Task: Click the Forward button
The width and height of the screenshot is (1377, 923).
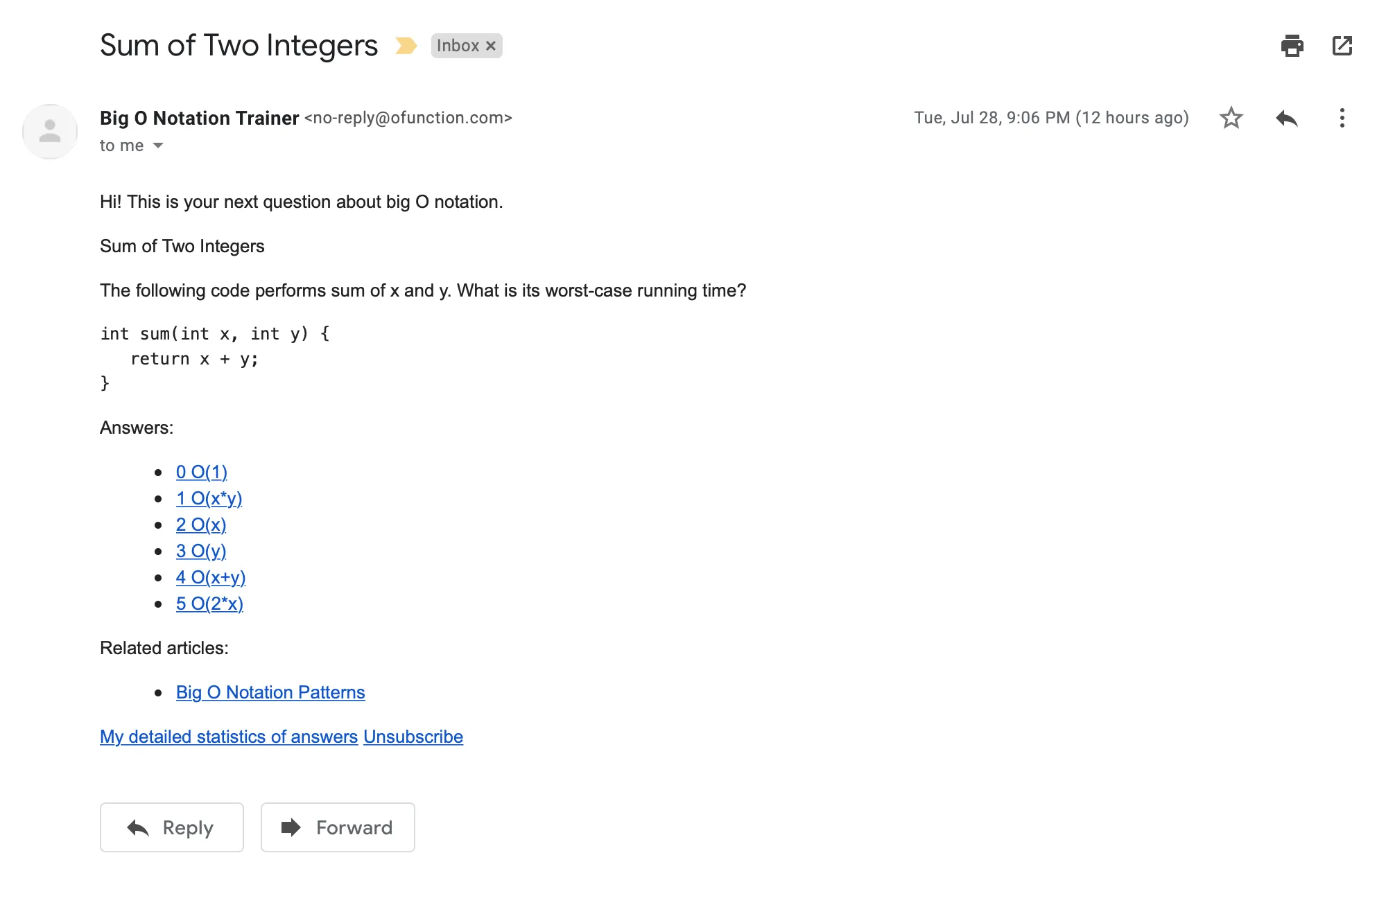Action: click(338, 827)
